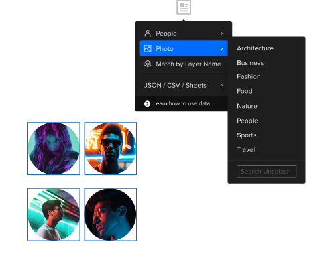Select the purple fur-haired avatar thumbnail
Image resolution: width=336 pixels, height=268 pixels.
[x=54, y=148]
